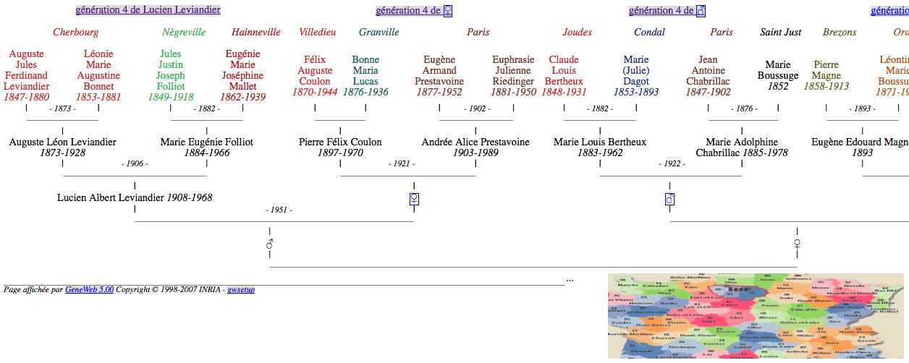Open the 'génération 4 de Lucien Leviandier' link

coord(148,10)
